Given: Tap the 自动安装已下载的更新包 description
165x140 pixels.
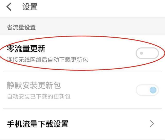Looking at the screenshot, I should point(39,96).
